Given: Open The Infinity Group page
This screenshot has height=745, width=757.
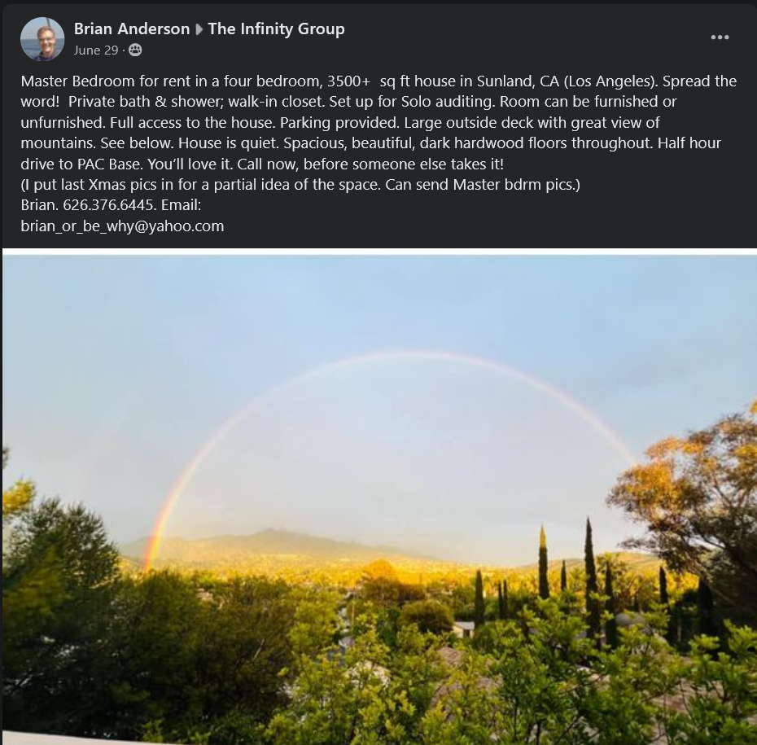Looking at the screenshot, I should coord(276,29).
